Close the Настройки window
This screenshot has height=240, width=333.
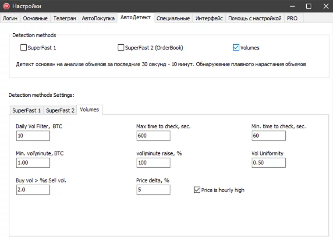click(x=326, y=6)
